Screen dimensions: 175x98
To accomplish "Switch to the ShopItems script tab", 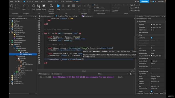I will click(x=87, y=16).
